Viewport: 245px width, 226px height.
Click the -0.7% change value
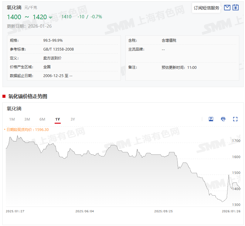[x=96, y=17]
